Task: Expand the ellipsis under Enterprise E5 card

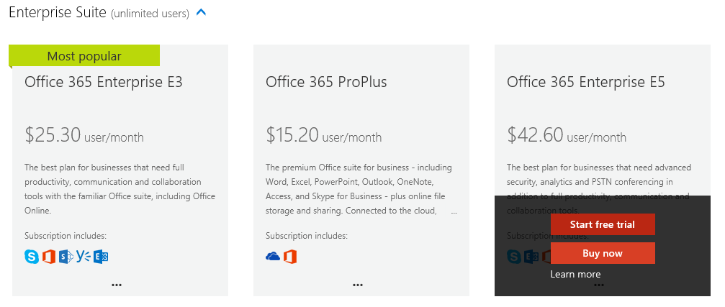Action: click(599, 285)
